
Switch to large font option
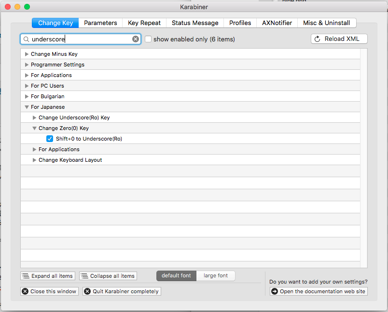click(x=216, y=276)
